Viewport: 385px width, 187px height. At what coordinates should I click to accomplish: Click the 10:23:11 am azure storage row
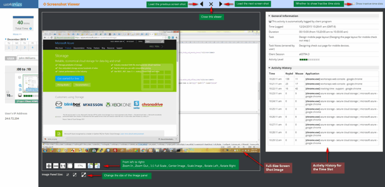click(x=323, y=94)
